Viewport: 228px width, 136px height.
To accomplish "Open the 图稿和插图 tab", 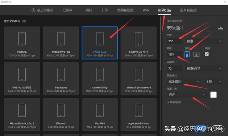I will click(x=125, y=10).
